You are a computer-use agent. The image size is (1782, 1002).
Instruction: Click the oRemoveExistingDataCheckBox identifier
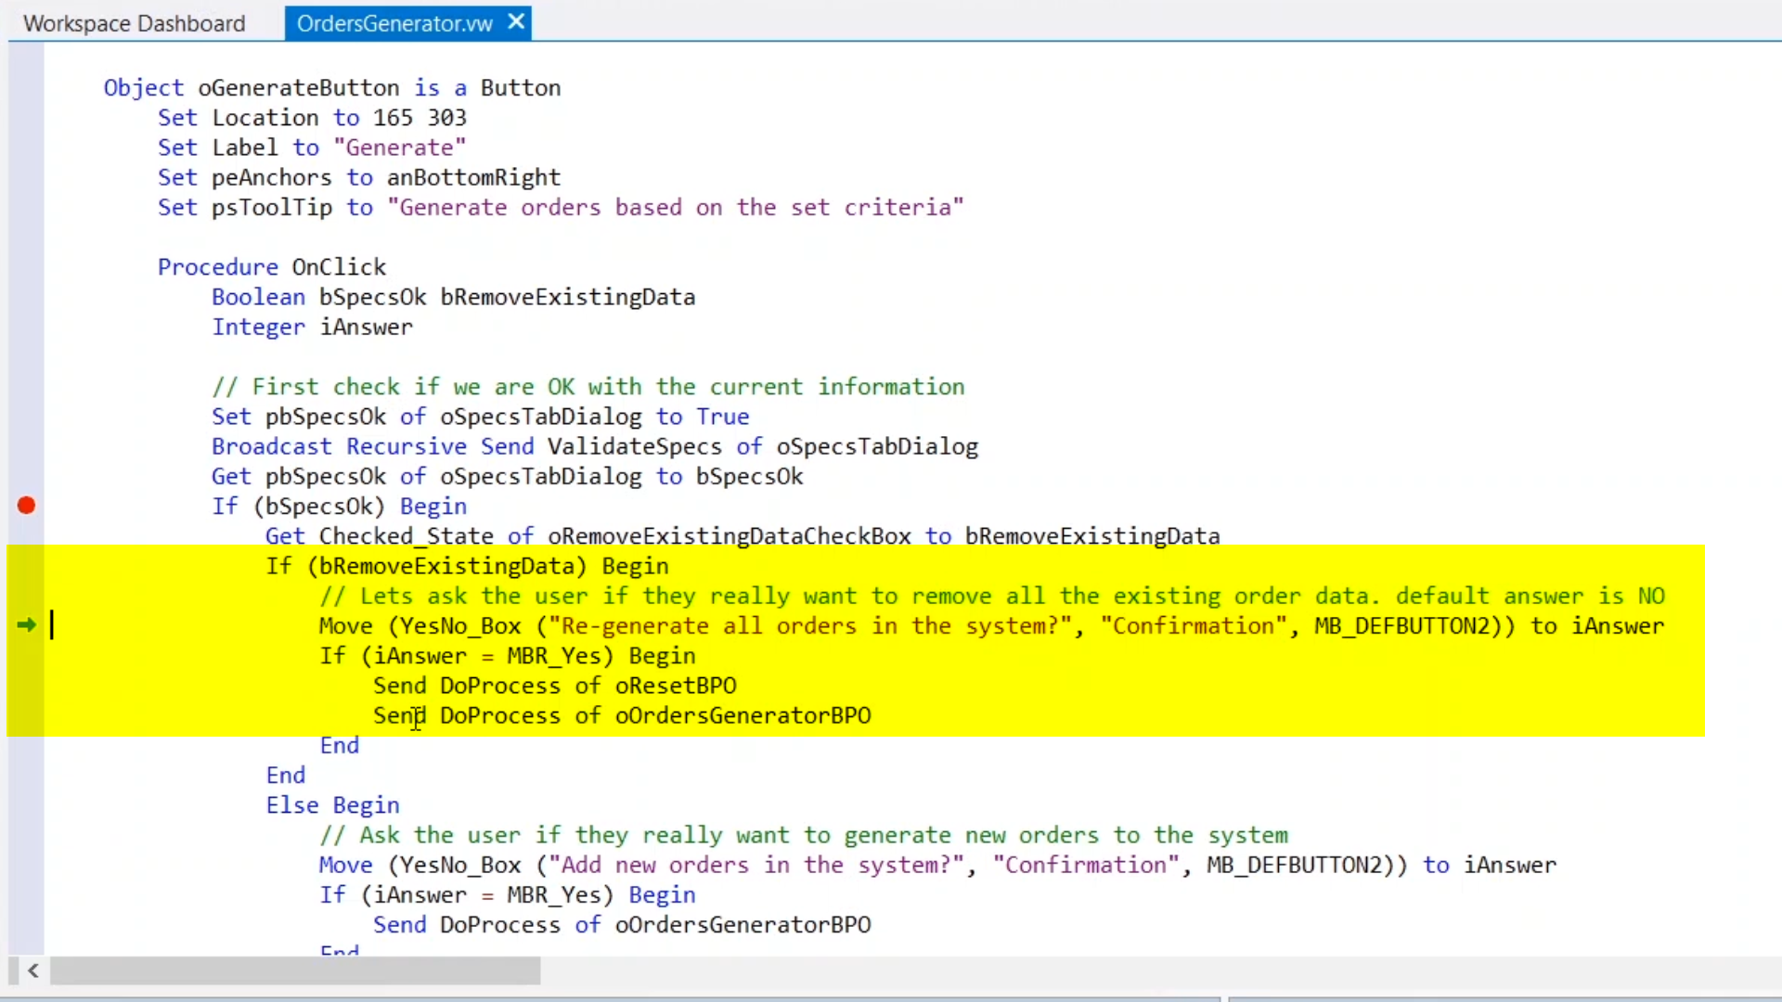pos(729,536)
